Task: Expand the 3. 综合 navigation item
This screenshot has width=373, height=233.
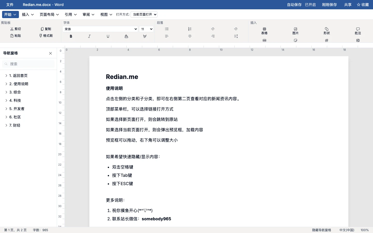Action: pyautogui.click(x=6, y=92)
